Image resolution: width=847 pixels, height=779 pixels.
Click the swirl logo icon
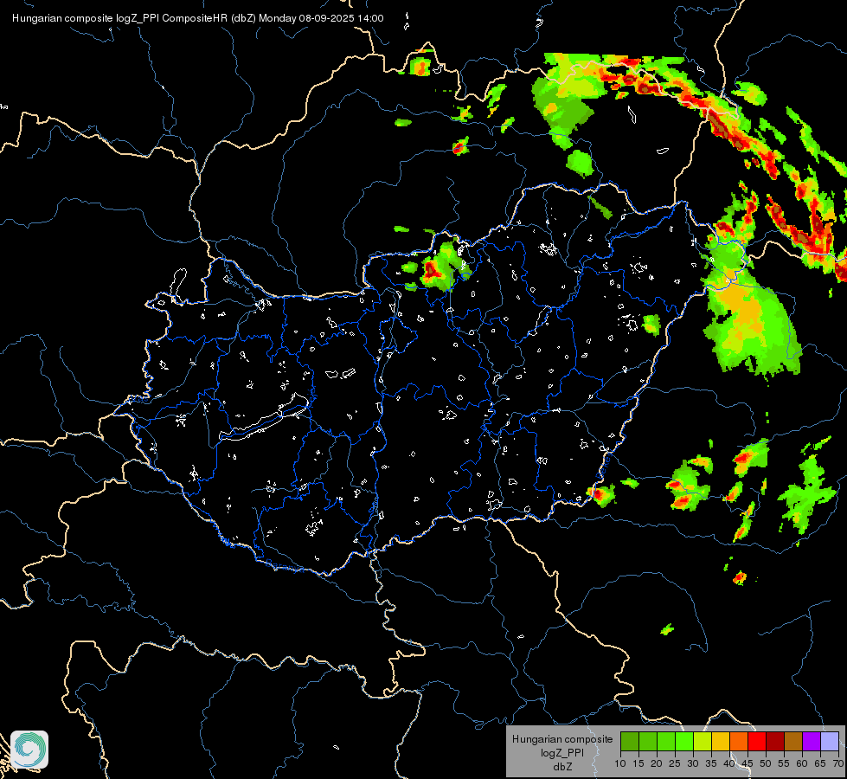pyautogui.click(x=29, y=750)
